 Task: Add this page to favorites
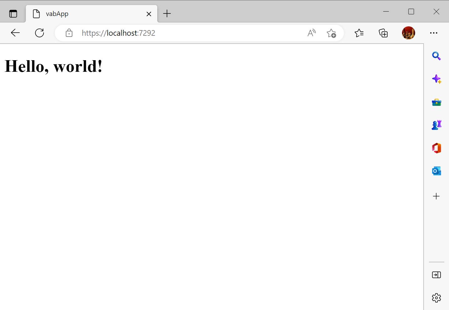pos(332,33)
